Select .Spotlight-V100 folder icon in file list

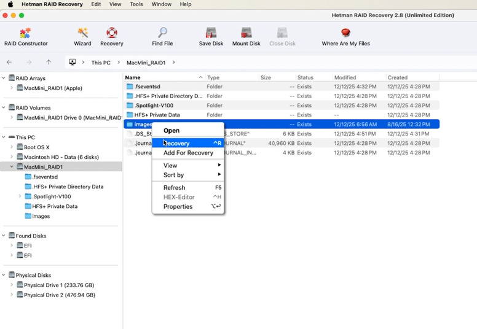[130, 106]
